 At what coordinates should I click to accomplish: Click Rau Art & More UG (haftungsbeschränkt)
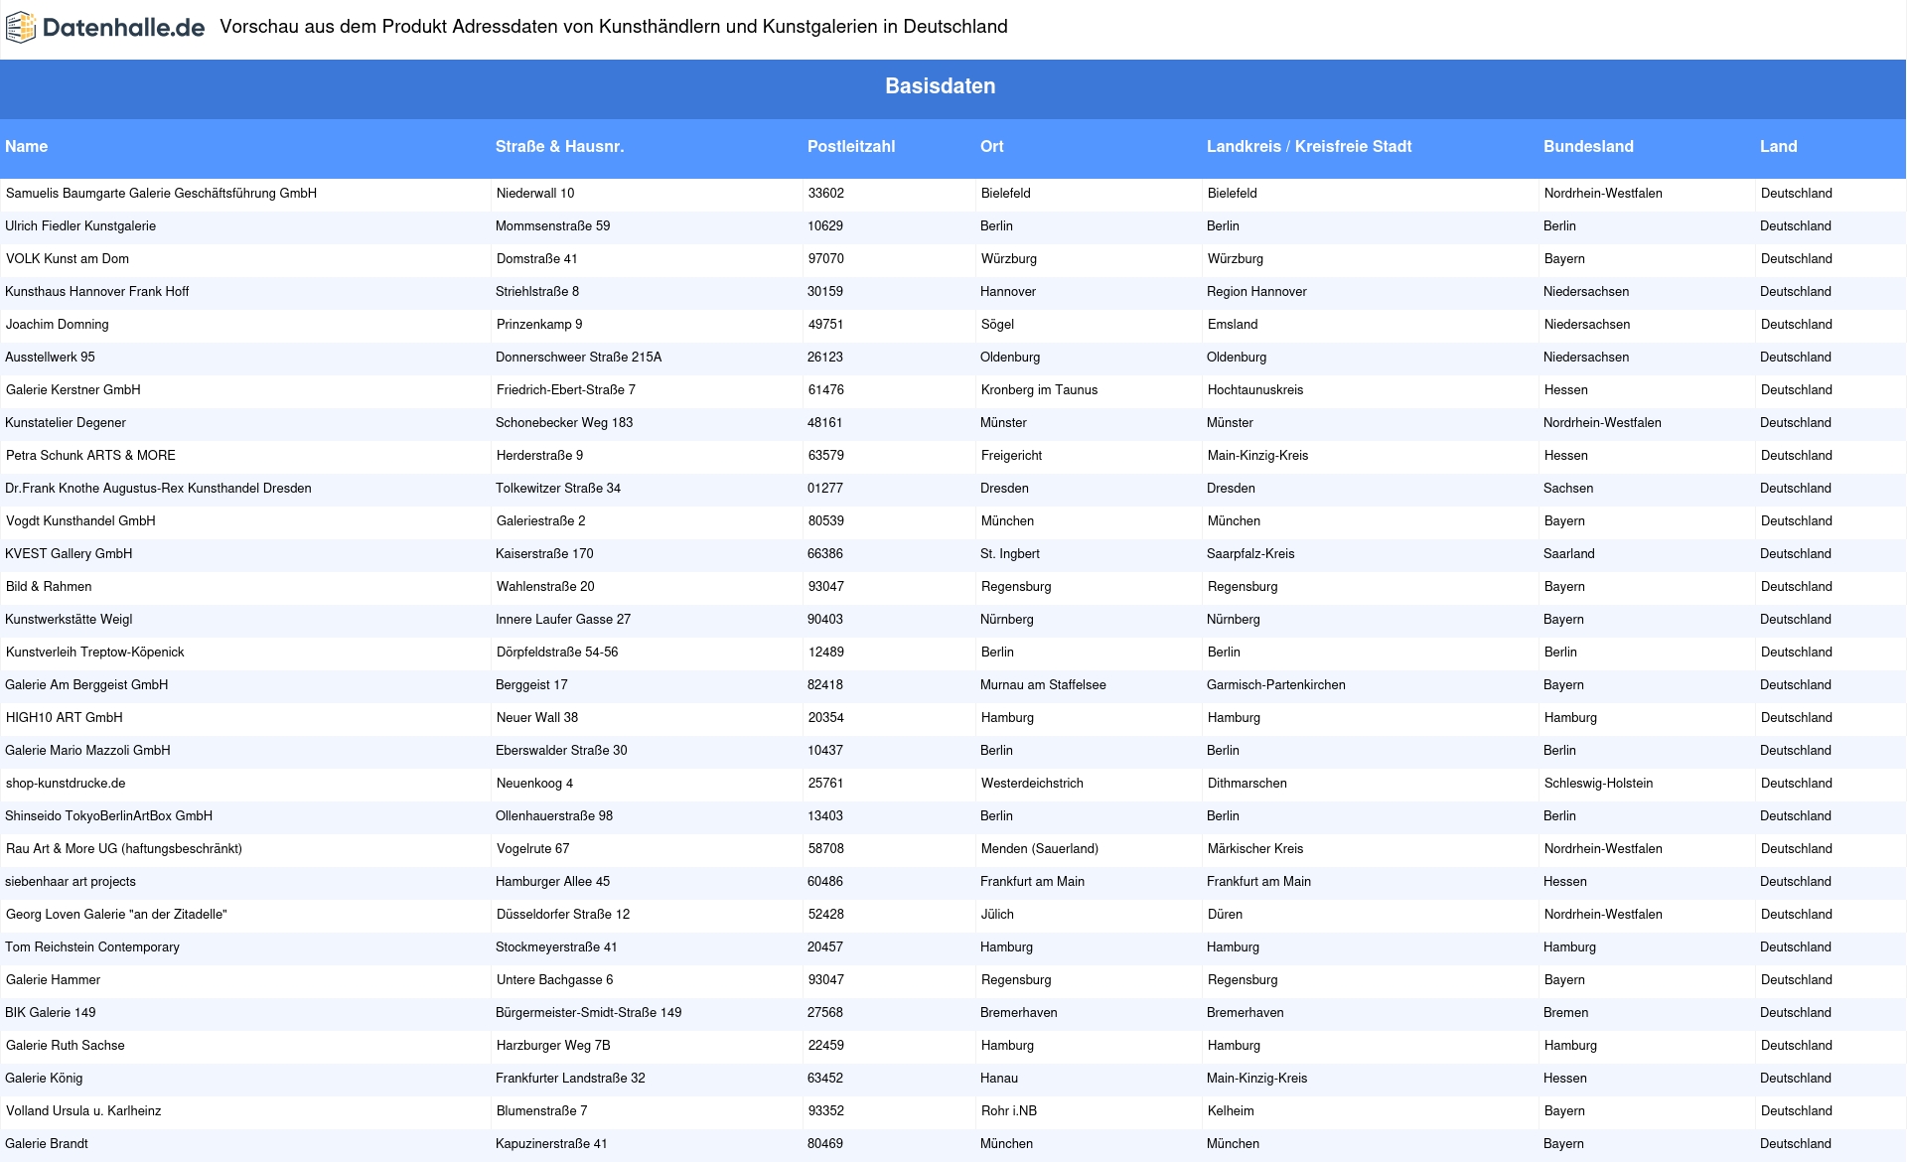tap(124, 849)
